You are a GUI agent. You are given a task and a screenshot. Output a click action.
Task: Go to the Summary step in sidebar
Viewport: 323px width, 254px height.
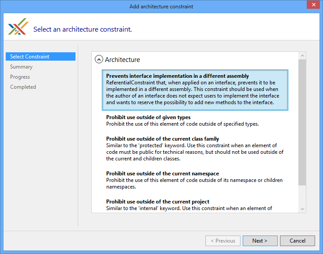pyautogui.click(x=22, y=67)
